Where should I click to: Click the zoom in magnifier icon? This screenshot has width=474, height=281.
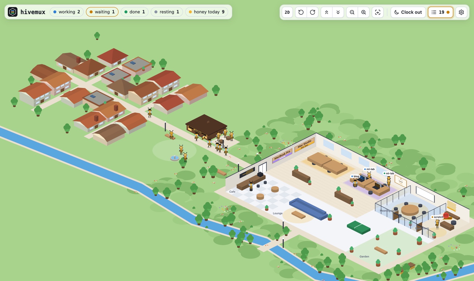[x=363, y=12]
